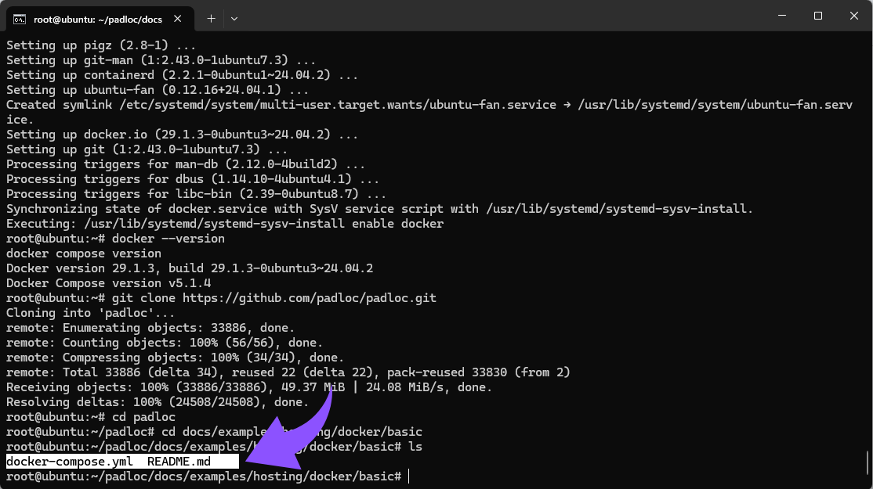Click 'remote: Total 33886' line

coord(288,373)
